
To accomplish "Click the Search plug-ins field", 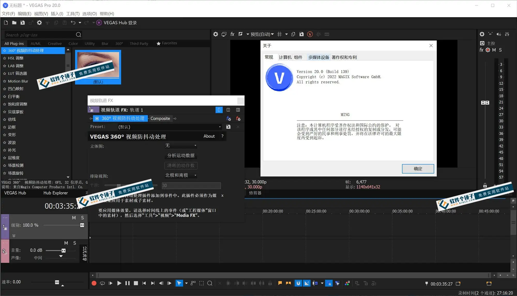I will coord(40,35).
